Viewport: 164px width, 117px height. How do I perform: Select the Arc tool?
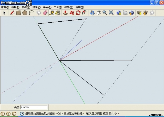(31, 13)
